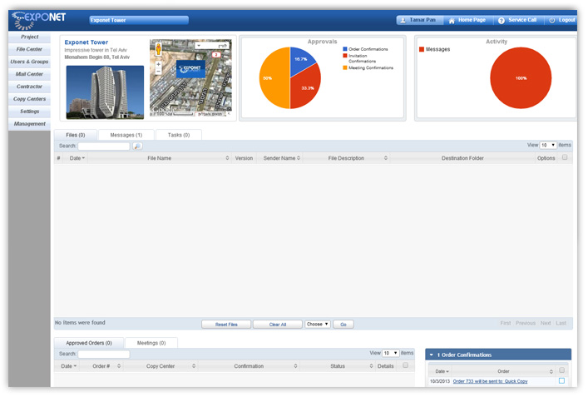Viewport: 588px width, 397px height.
Task: Click the Exponet Tower building photo
Action: tap(105, 92)
